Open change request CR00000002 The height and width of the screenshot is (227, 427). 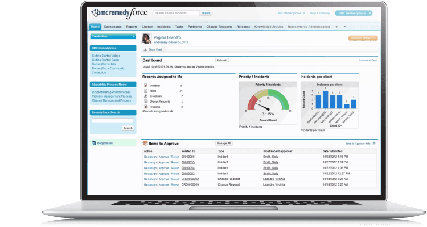(190, 179)
